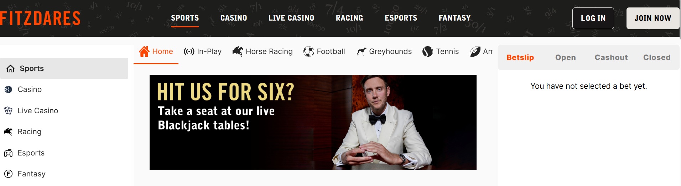
Task: Open Tennis via the tennis ball icon
Action: 428,52
